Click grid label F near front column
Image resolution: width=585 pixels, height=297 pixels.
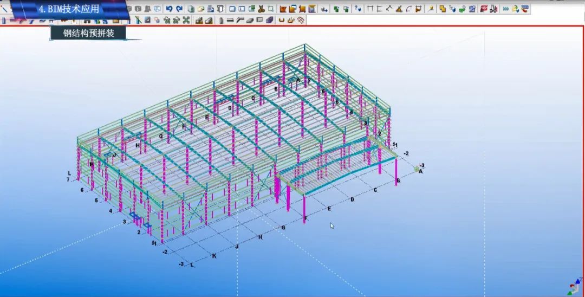pyautogui.click(x=305, y=219)
